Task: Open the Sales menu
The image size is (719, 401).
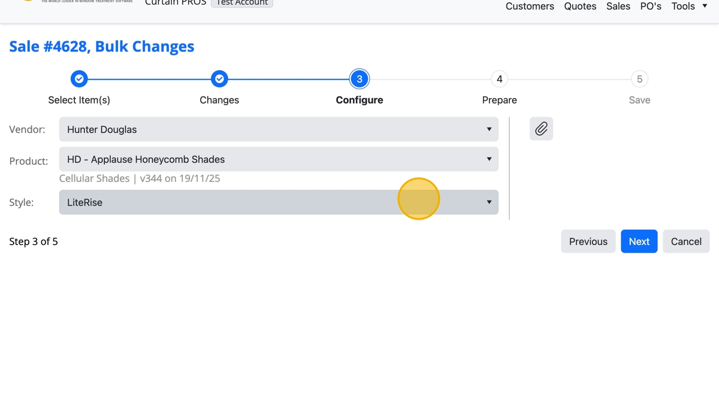Action: click(x=618, y=6)
